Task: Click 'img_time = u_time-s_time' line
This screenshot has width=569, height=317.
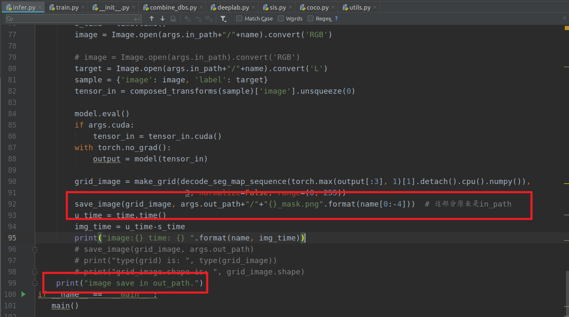Action: click(x=129, y=227)
